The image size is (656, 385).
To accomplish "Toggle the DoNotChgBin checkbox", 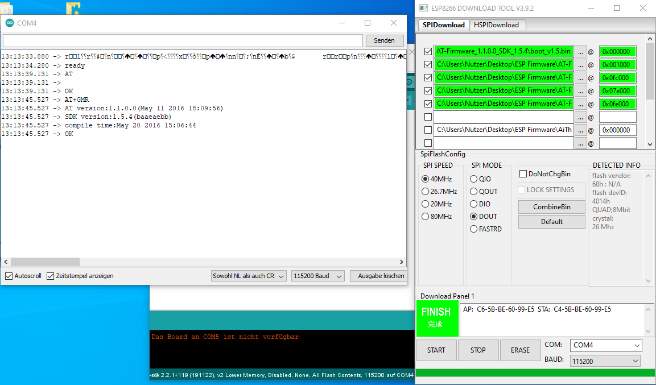I will click(x=523, y=173).
